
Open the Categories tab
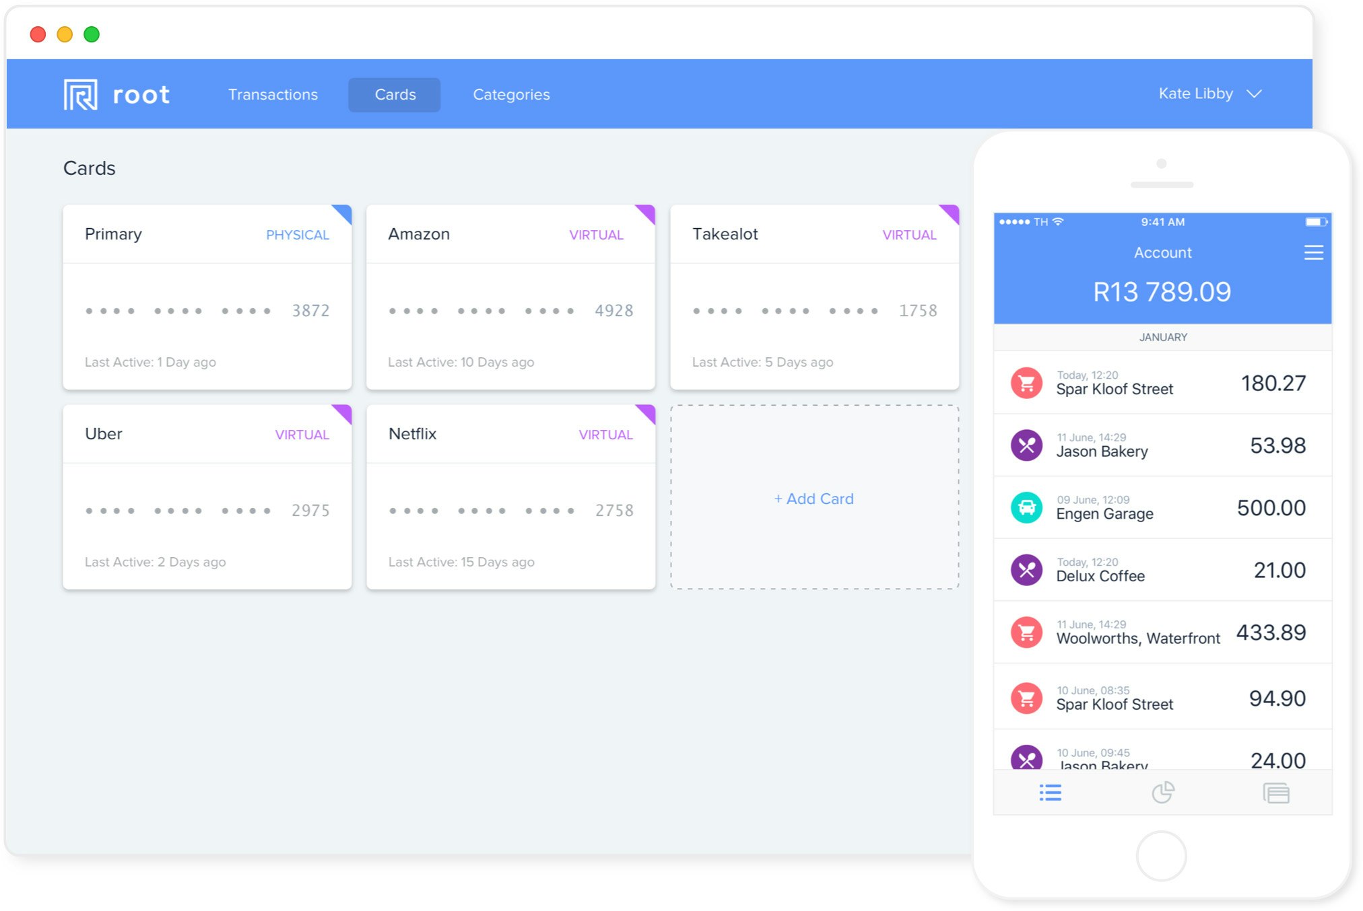tap(511, 94)
